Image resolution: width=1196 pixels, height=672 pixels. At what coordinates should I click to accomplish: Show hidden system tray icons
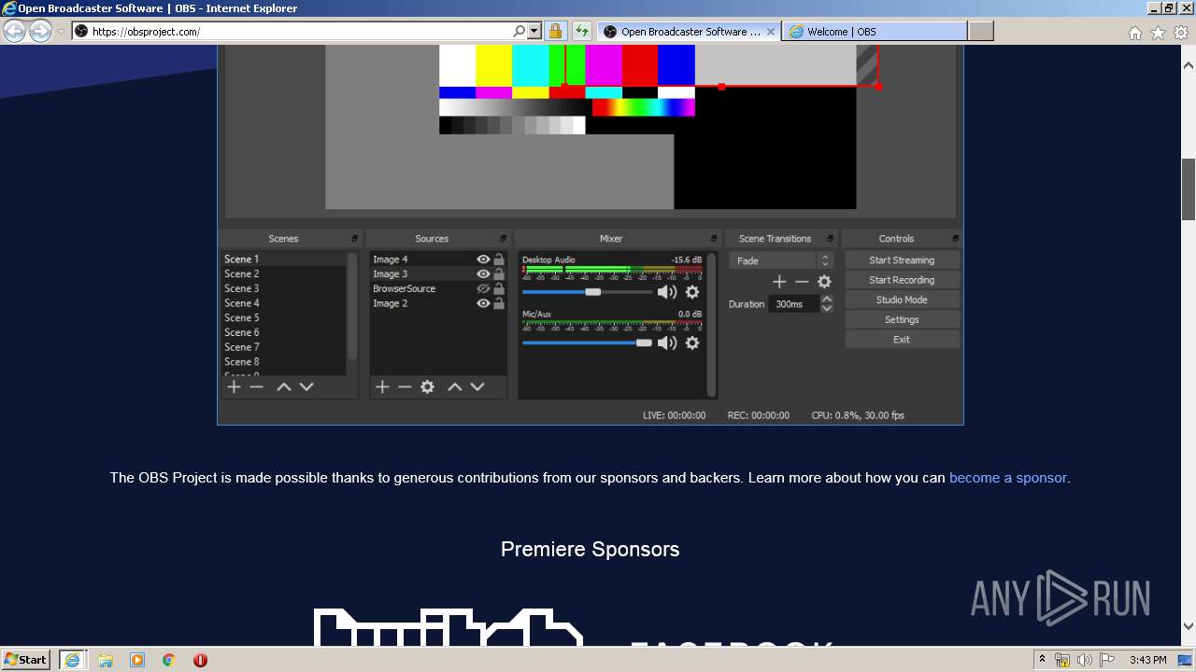[x=1042, y=660]
